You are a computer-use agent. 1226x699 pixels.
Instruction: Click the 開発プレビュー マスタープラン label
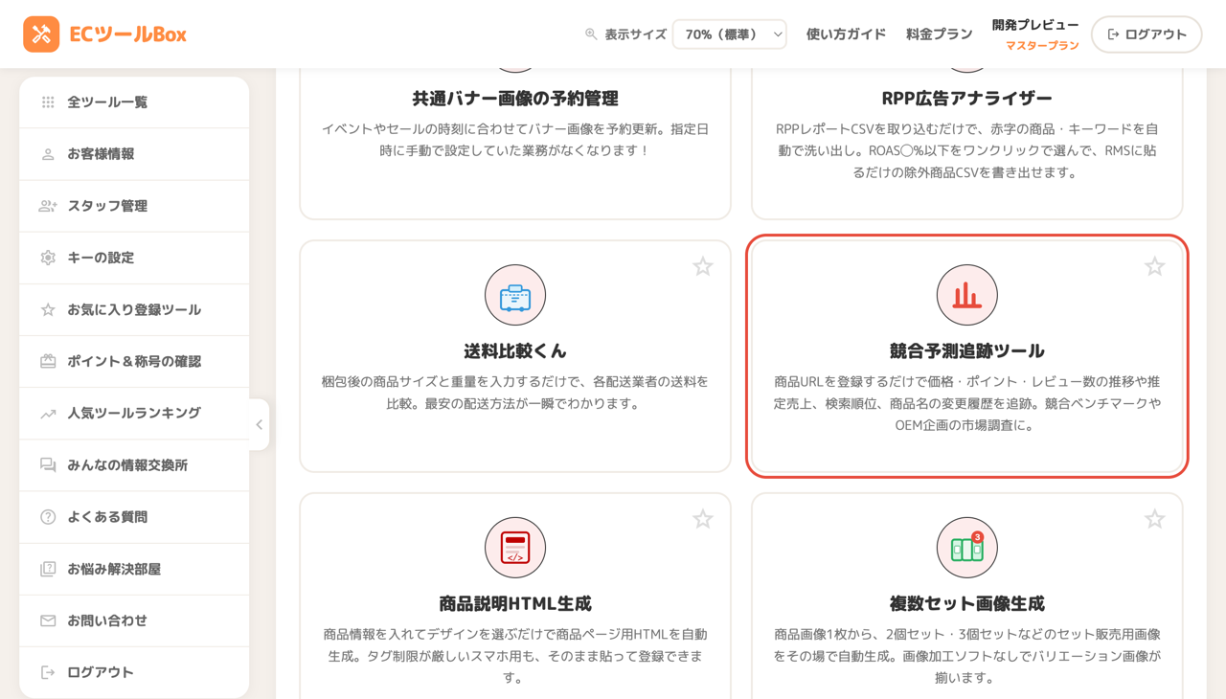[x=1035, y=34]
